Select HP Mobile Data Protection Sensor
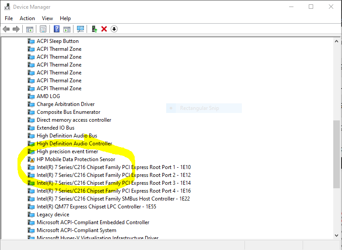 [76, 159]
